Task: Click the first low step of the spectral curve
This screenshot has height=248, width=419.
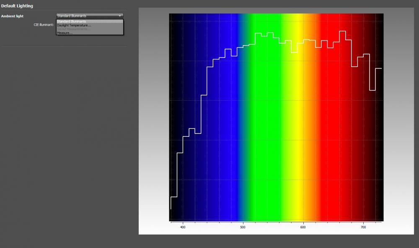Action: tap(174, 197)
